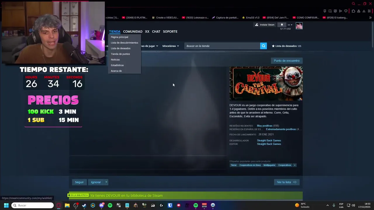Click Instalar Steam button

point(265,24)
